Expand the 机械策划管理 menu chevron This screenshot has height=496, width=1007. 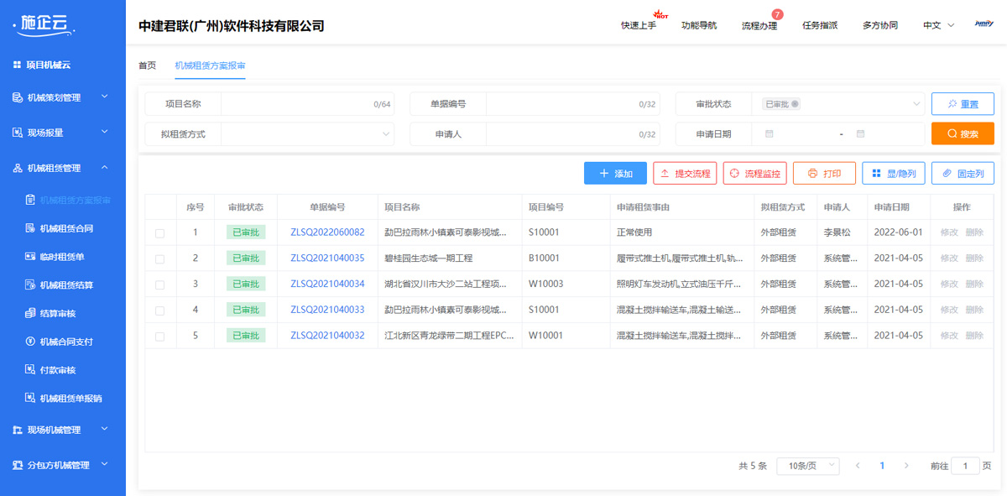[105, 97]
